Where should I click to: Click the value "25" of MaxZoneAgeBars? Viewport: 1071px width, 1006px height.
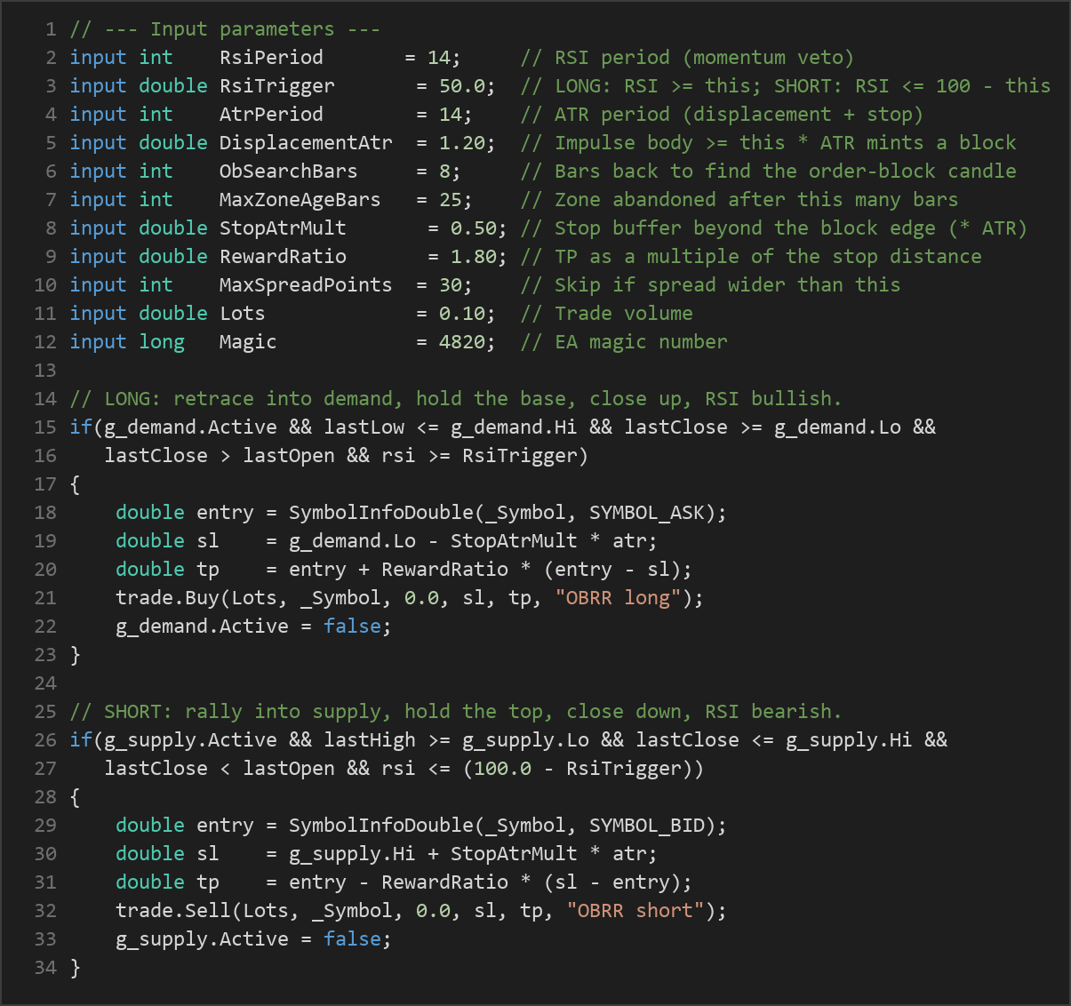(450, 200)
